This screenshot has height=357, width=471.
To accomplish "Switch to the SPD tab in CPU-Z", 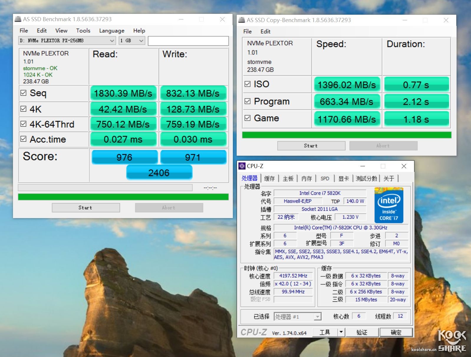I will 325,178.
